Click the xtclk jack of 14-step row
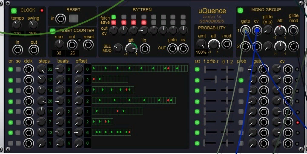 29,91
